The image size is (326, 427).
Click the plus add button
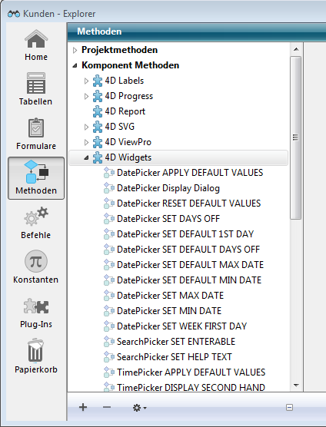83,407
